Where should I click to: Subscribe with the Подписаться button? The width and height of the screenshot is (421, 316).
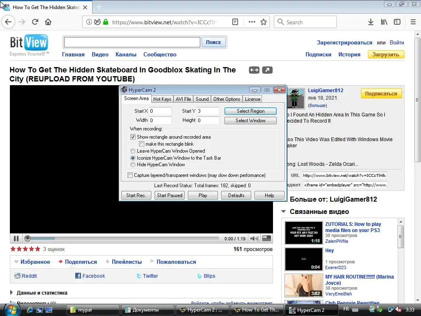[381, 93]
